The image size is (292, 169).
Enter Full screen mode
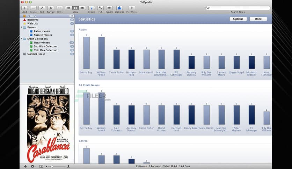tap(100, 8)
